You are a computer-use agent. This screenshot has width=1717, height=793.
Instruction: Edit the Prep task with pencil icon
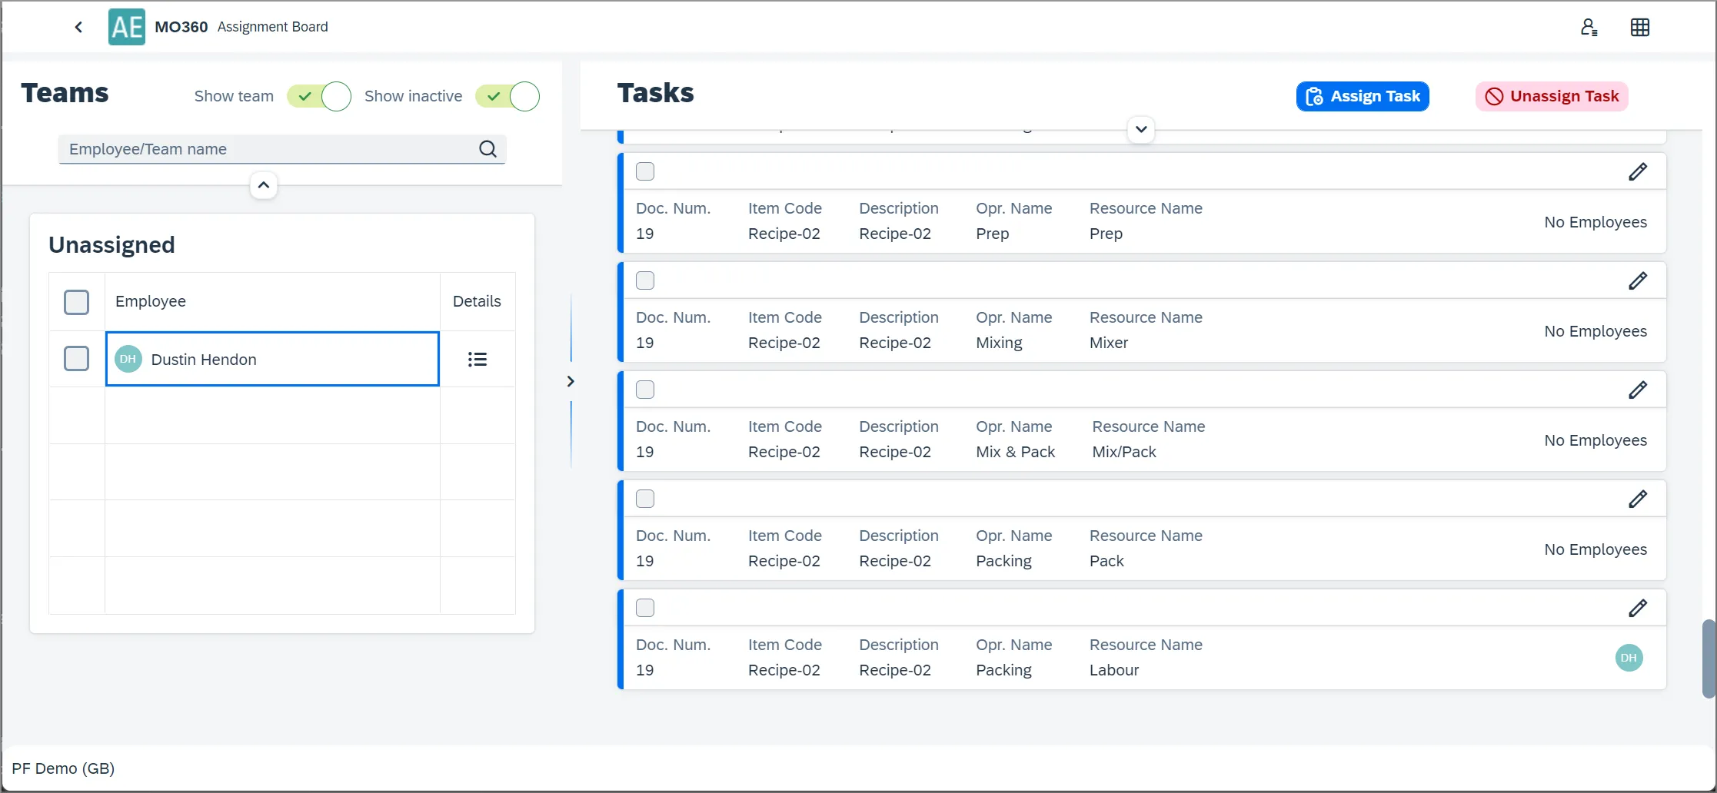(1637, 172)
